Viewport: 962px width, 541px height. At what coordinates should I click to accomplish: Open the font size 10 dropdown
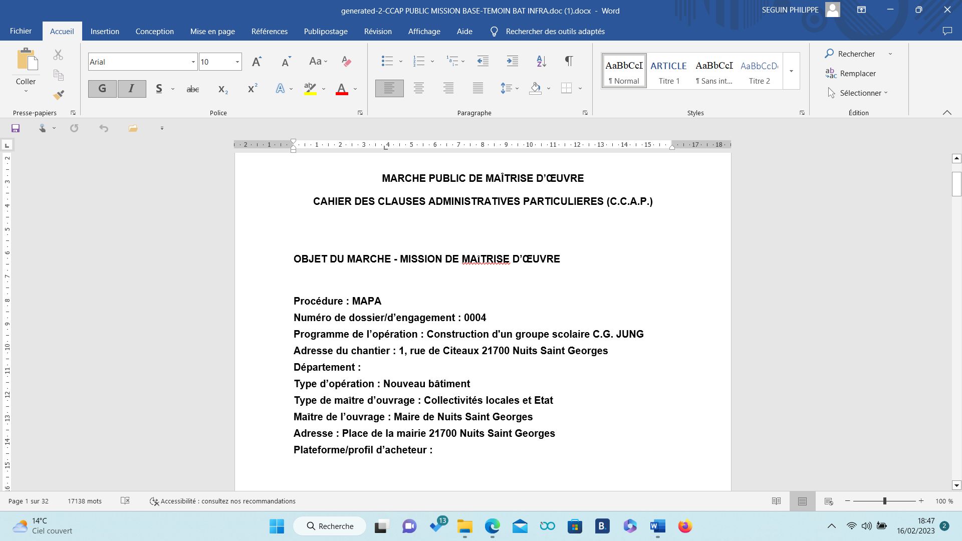pos(237,62)
